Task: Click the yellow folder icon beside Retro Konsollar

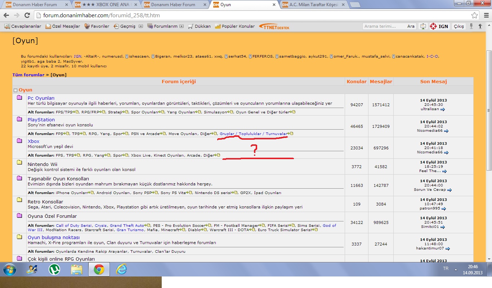Action: [19, 200]
